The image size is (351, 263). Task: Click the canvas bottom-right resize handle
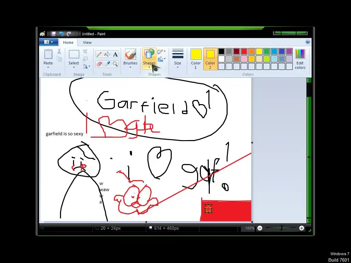(252, 222)
